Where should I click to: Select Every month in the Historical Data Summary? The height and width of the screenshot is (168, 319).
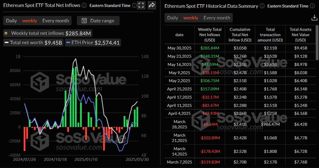[x=216, y=18]
